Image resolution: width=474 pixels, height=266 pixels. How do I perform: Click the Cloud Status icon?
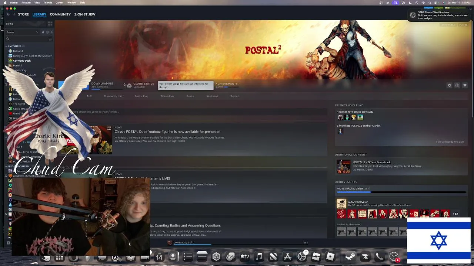point(129,85)
